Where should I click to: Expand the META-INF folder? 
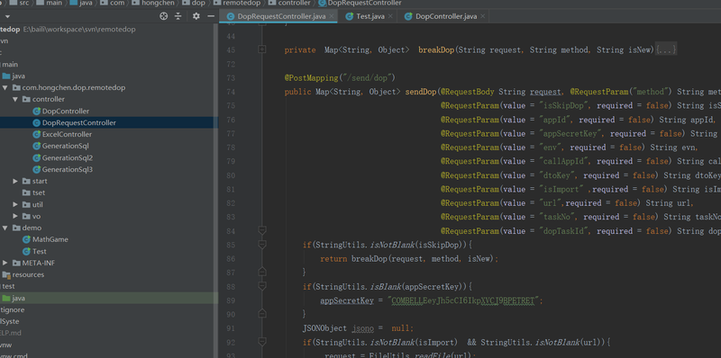click(x=5, y=263)
